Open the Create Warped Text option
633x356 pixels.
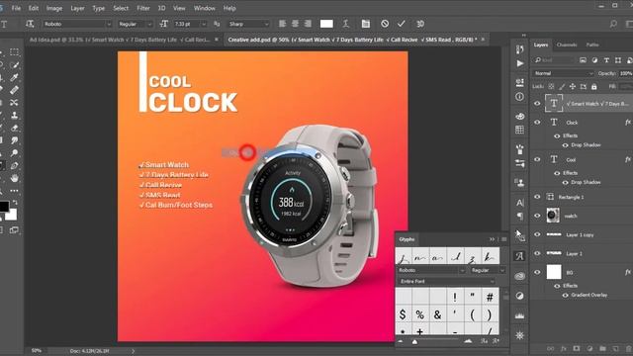pyautogui.click(x=345, y=24)
